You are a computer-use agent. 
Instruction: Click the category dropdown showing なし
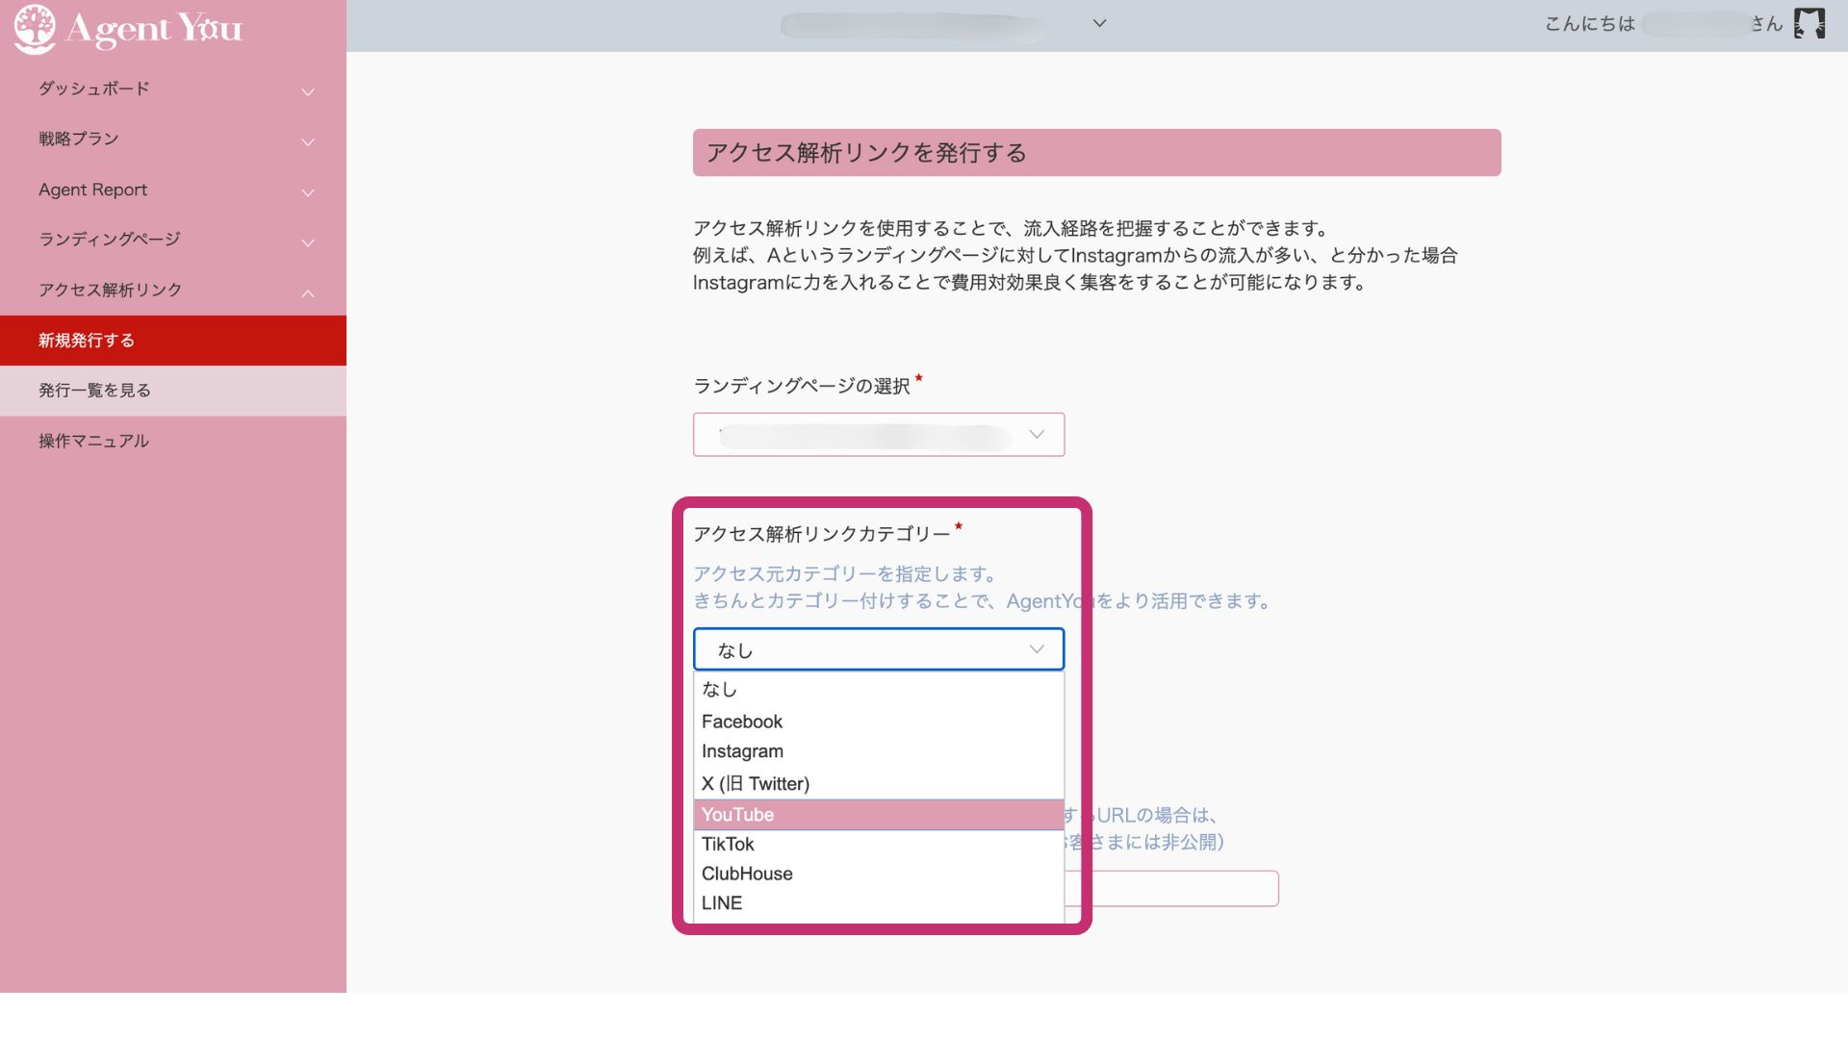[x=879, y=649]
